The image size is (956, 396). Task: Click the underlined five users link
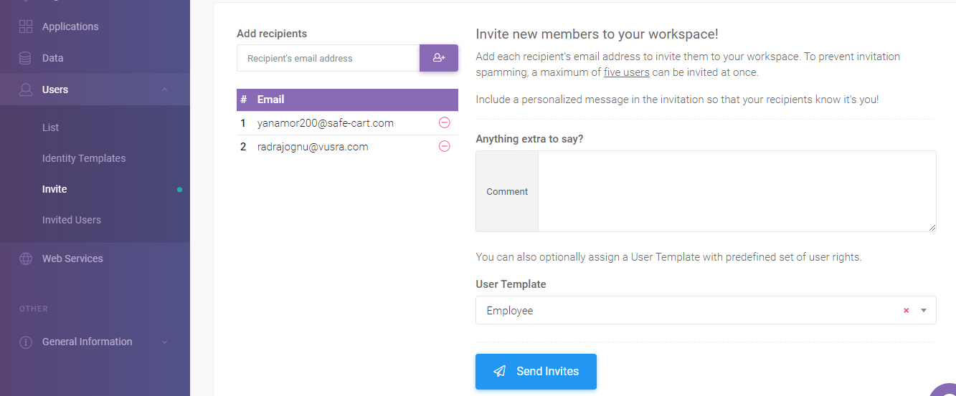626,72
